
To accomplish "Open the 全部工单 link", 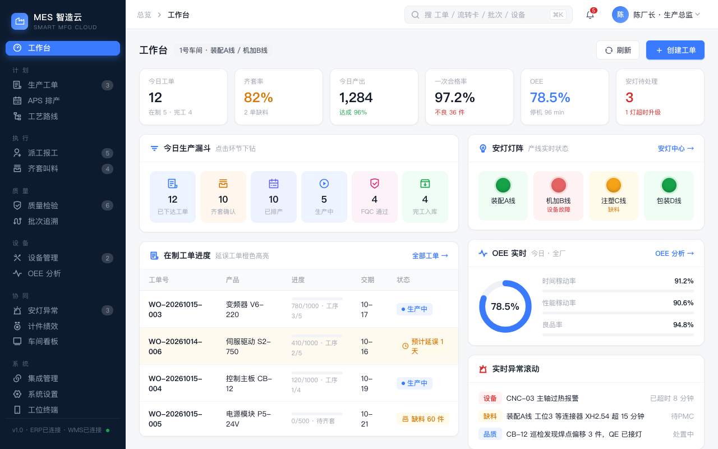I will pos(430,256).
